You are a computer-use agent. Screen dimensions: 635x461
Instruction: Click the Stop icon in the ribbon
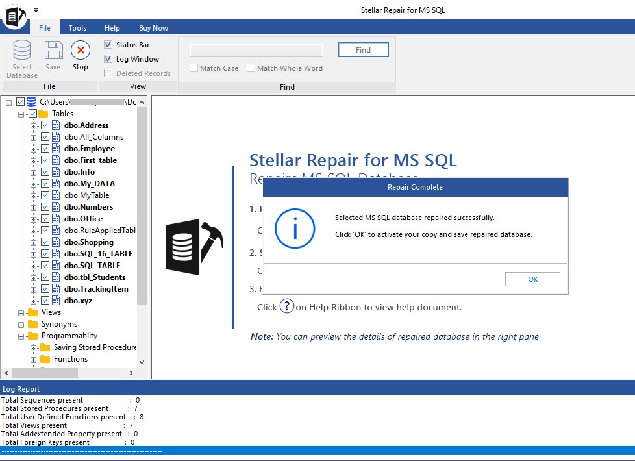click(81, 51)
